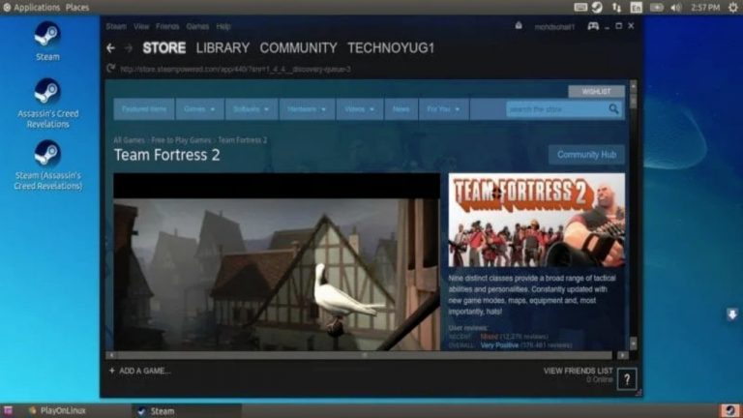743x418 pixels.
Task: Expand the Hardware store dropdown
Action: click(307, 109)
